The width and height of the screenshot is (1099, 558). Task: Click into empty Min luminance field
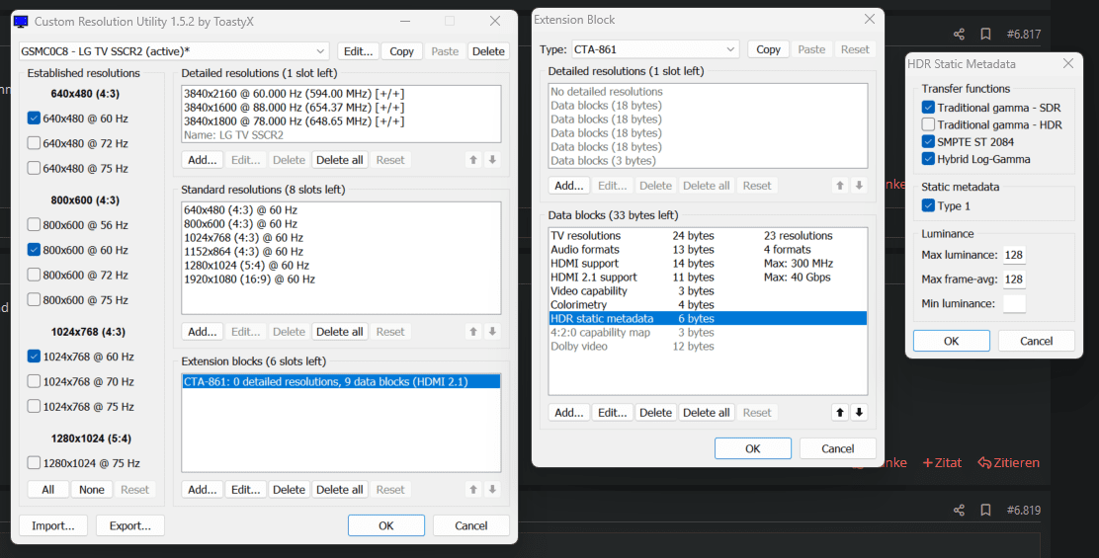(x=1013, y=303)
